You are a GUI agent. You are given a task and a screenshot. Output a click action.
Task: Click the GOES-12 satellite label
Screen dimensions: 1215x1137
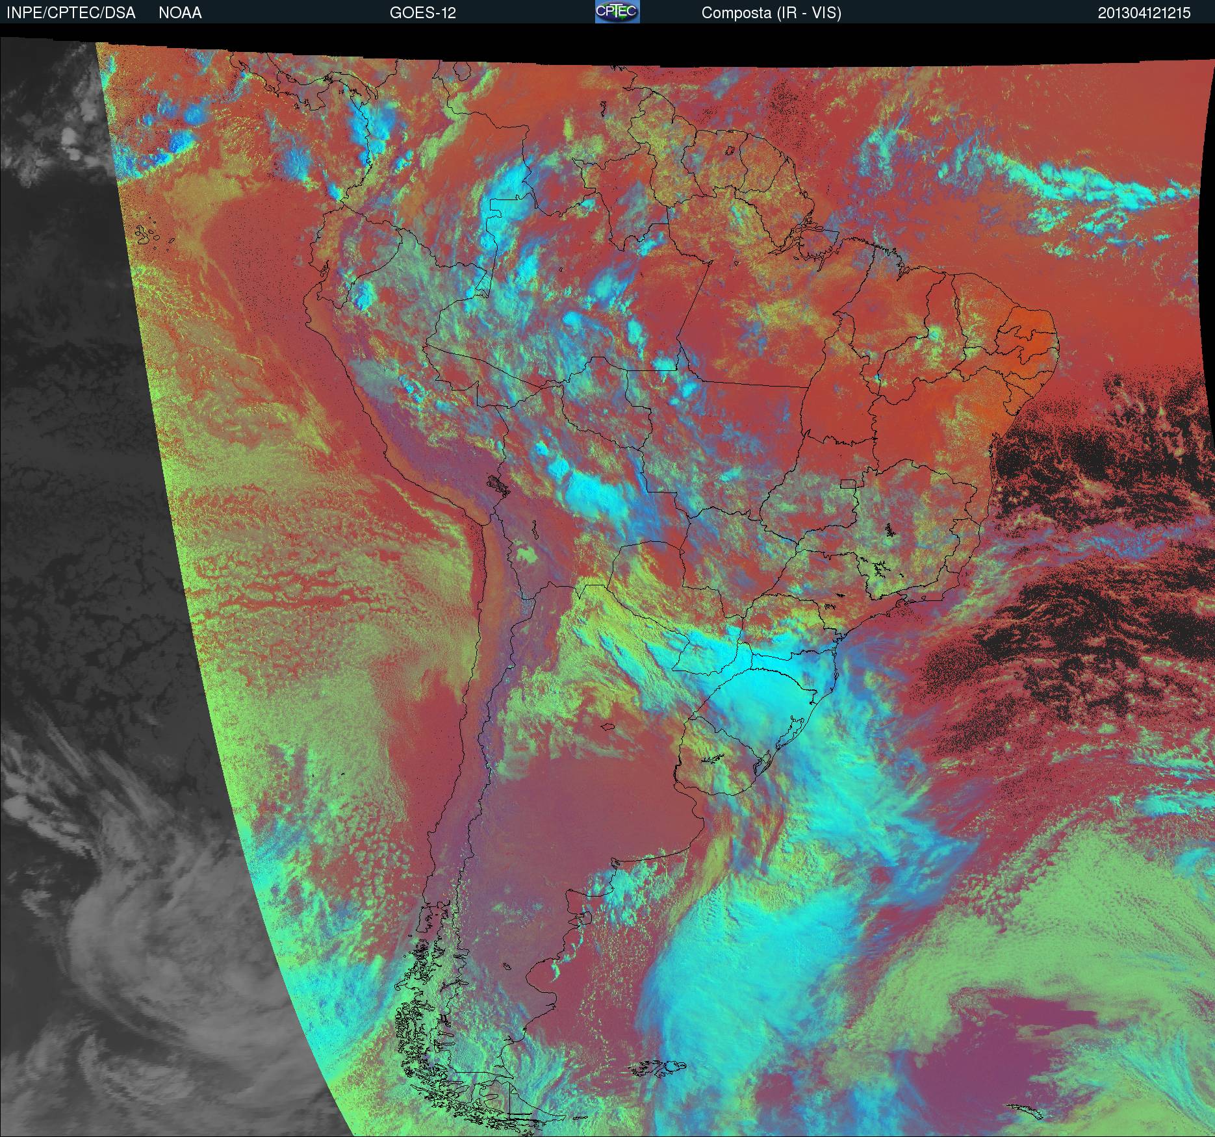point(422,13)
